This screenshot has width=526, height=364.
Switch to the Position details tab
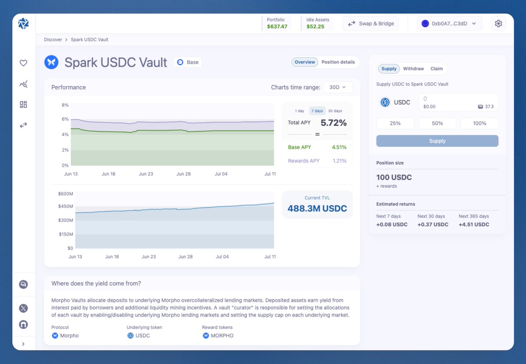[338, 62]
